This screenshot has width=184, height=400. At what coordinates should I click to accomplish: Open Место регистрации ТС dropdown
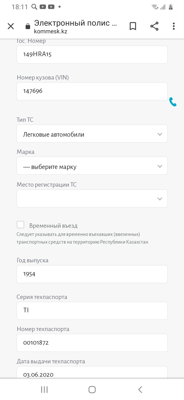click(x=92, y=198)
